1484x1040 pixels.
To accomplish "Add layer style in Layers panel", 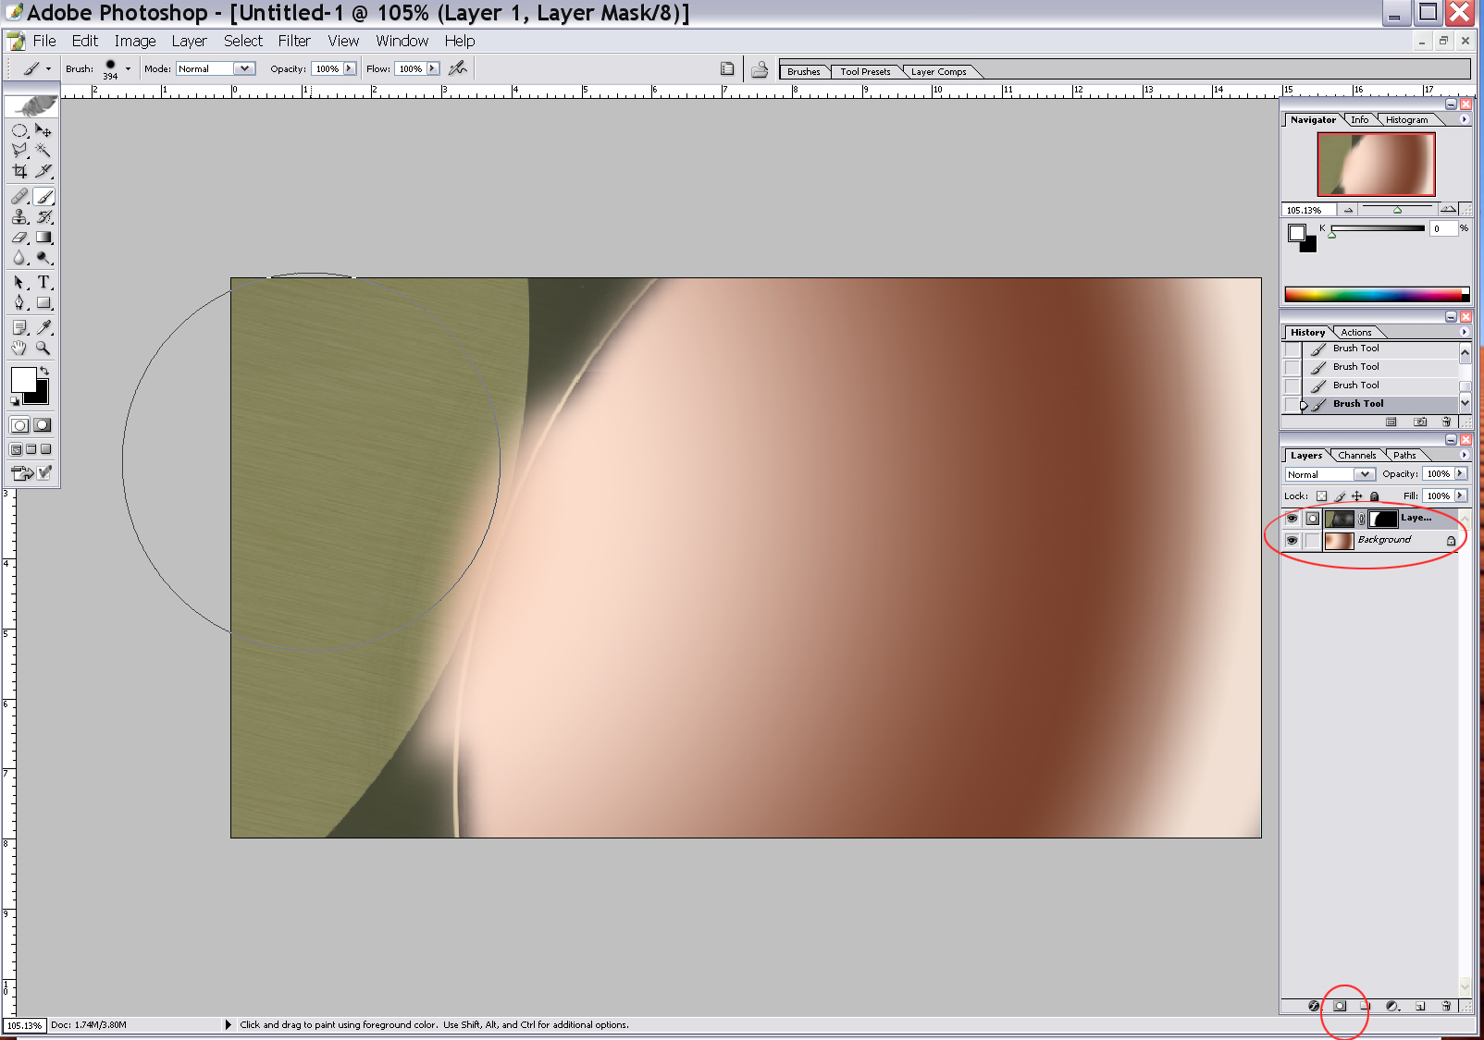I will [x=1314, y=1006].
